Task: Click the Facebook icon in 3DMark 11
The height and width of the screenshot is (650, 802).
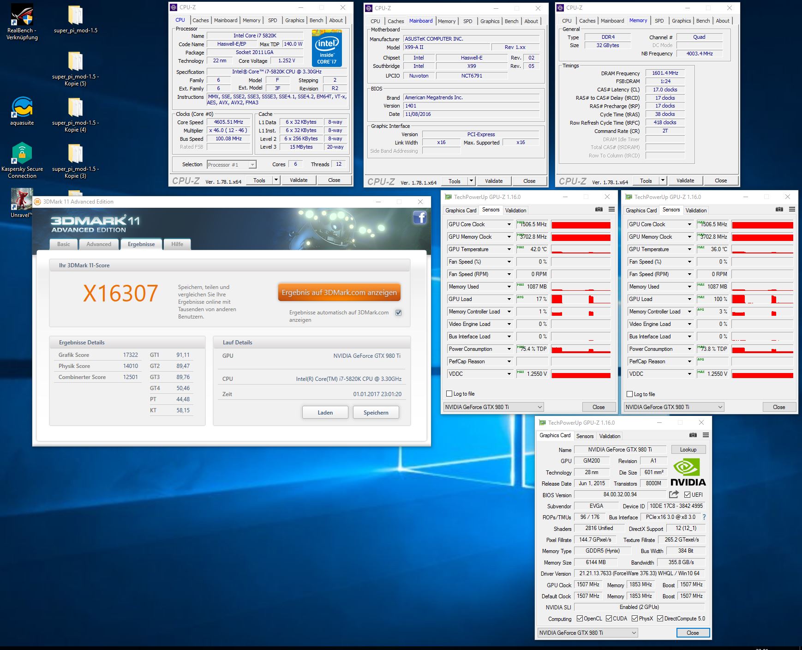Action: click(419, 217)
